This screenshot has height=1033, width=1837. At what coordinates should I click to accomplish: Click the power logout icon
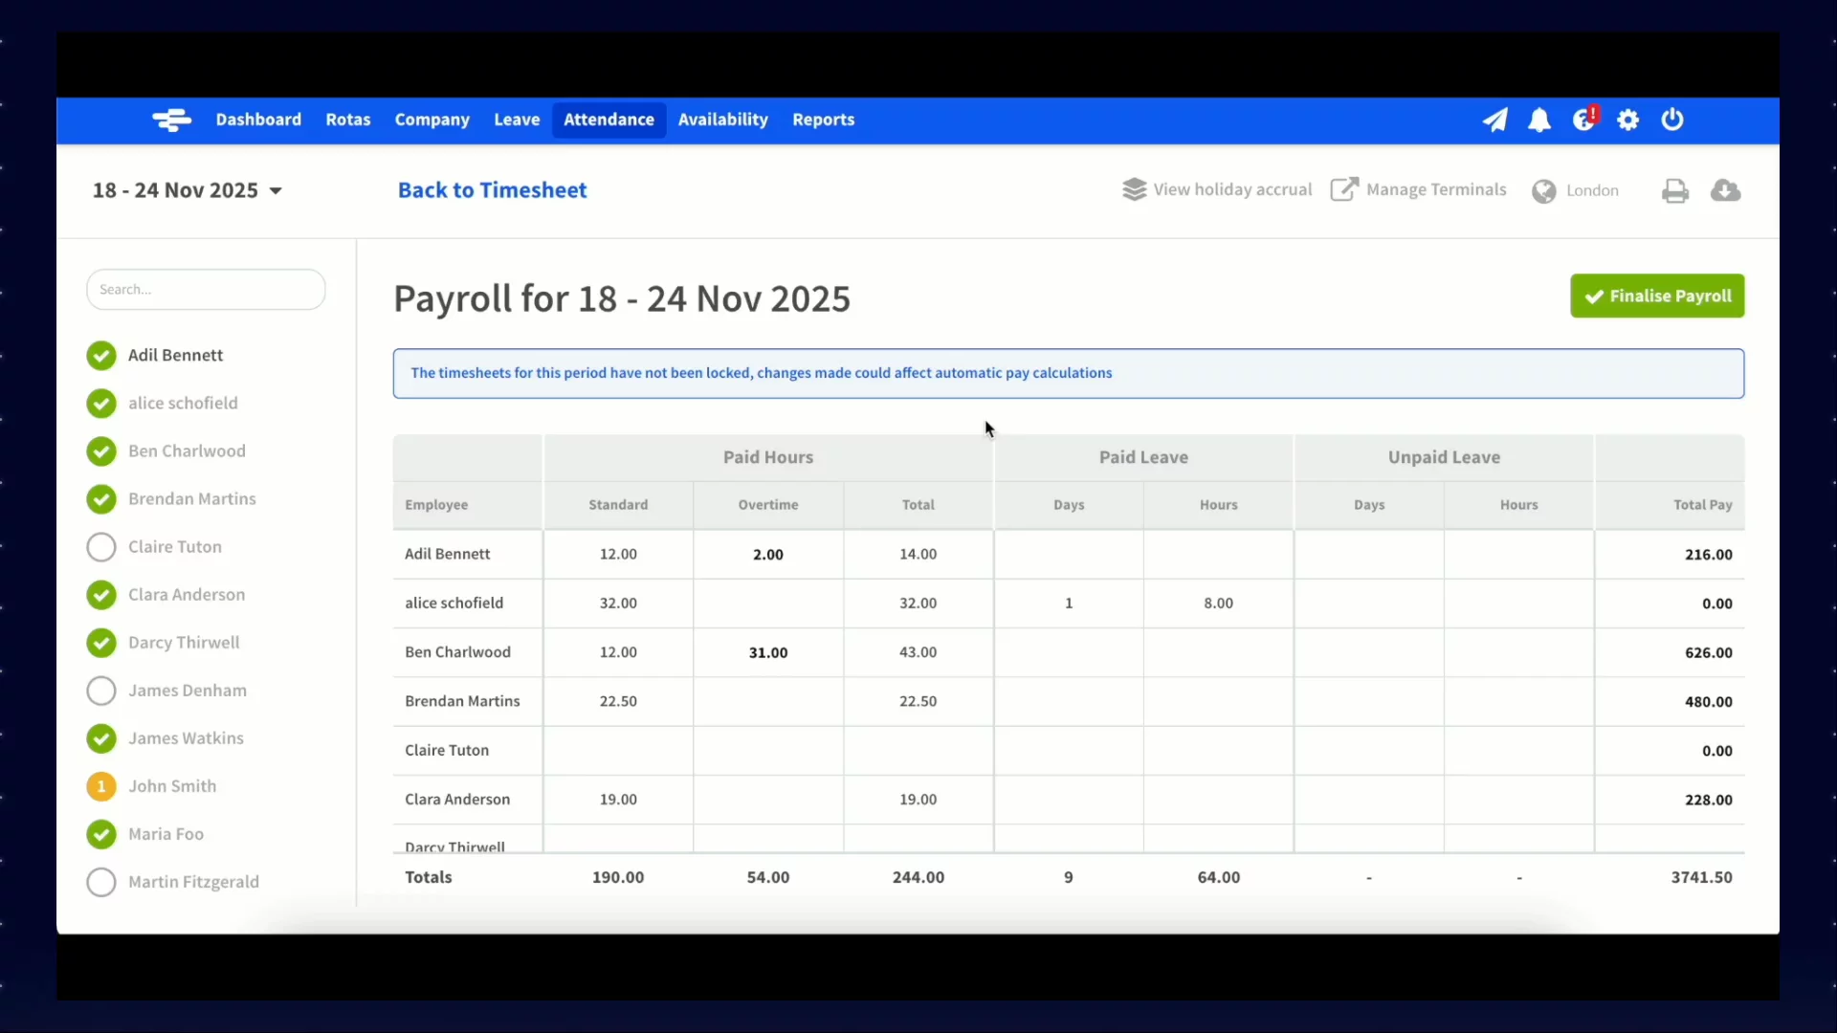coord(1671,120)
